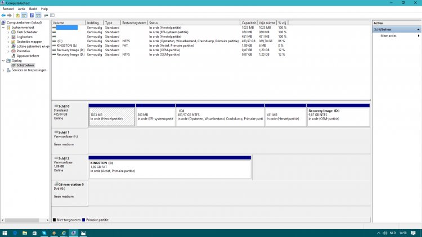
Task: Open the Actie menu
Action: (21, 9)
